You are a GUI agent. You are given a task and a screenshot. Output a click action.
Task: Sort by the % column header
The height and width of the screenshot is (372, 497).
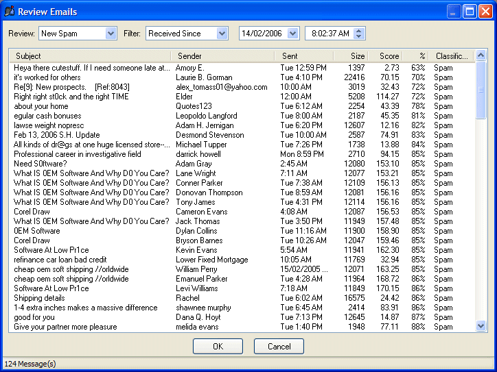[x=416, y=56]
